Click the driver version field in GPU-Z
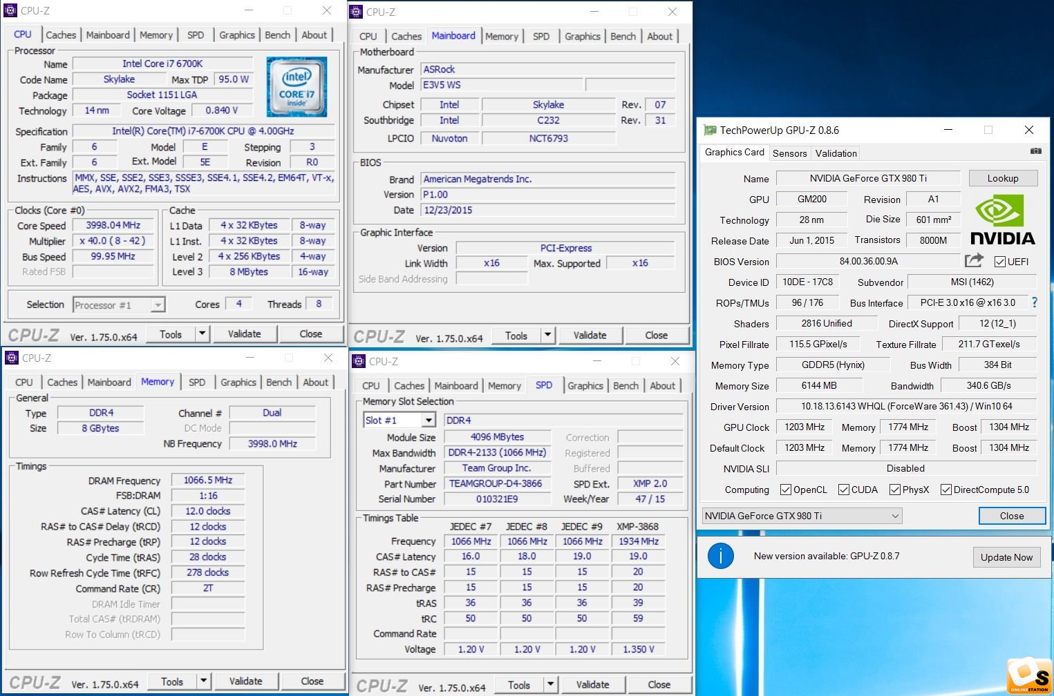Viewport: 1054px width, 696px height. [906, 406]
